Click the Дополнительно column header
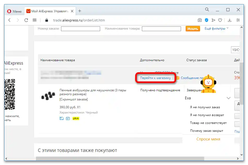 (x=152, y=60)
